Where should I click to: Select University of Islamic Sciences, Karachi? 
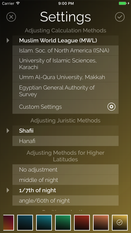tap(65, 64)
